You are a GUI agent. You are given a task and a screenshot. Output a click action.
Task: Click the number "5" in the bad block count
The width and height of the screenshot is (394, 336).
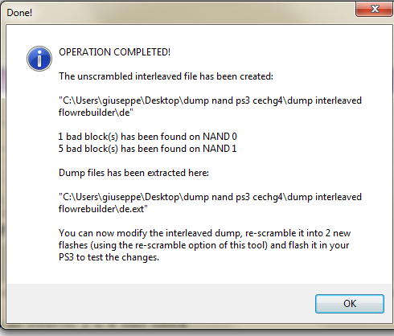[x=61, y=149]
